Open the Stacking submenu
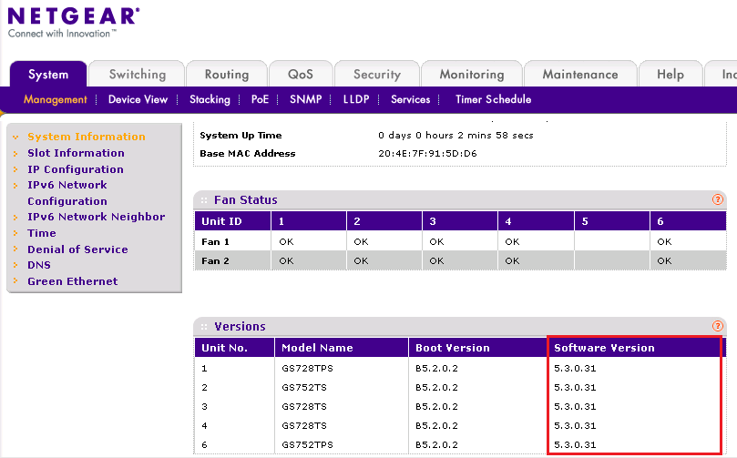 click(210, 99)
